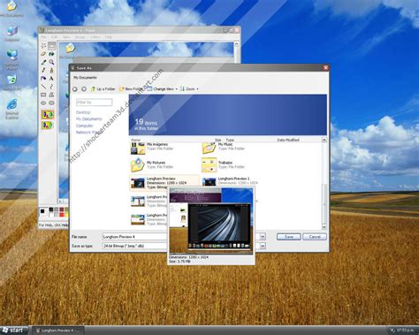This screenshot has width=419, height=335.
Task: Open the Recycle Bin desktop icon
Action: click(x=12, y=82)
